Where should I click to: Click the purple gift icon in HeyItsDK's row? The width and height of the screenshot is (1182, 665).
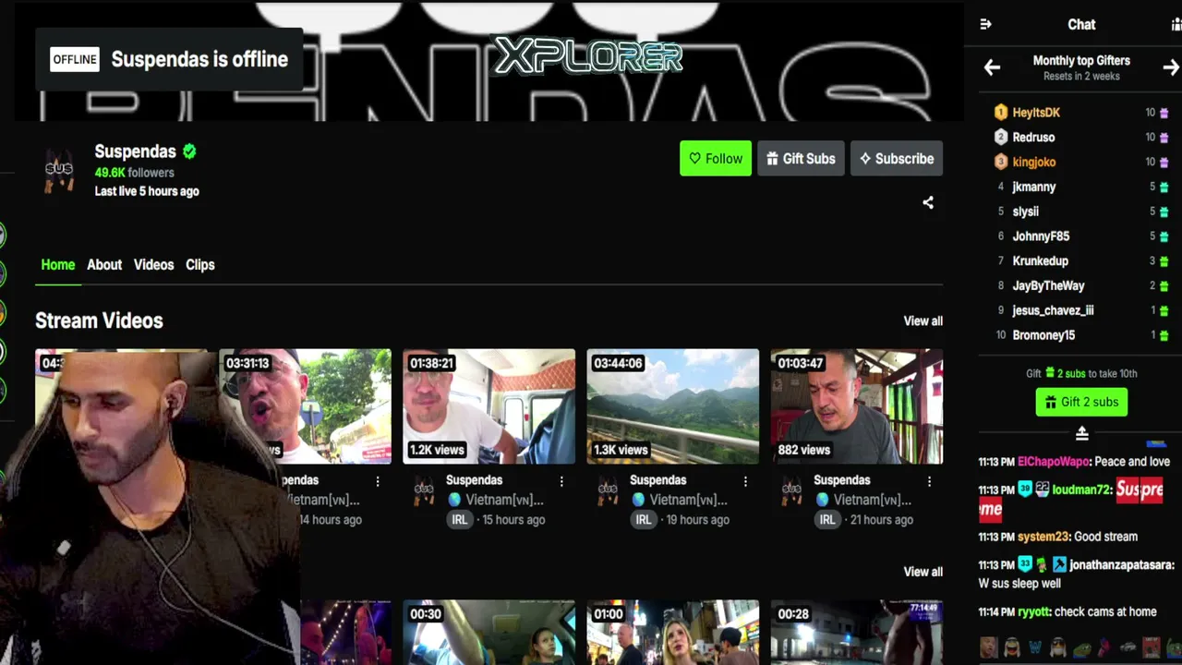pos(1164,113)
